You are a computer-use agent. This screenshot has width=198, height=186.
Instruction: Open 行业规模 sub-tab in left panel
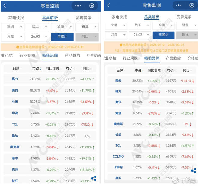tap(27, 56)
